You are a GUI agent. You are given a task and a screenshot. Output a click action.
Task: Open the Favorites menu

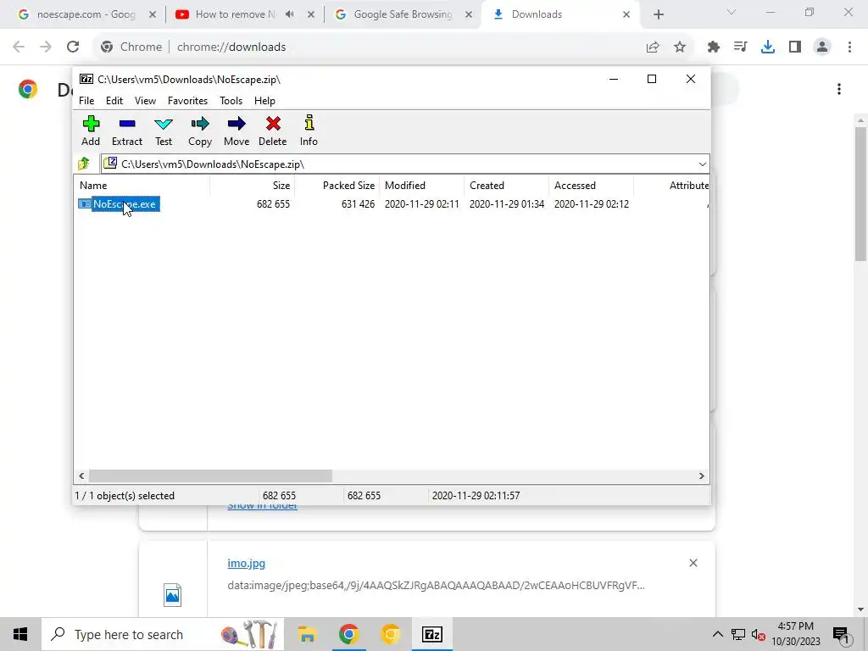[x=187, y=101]
